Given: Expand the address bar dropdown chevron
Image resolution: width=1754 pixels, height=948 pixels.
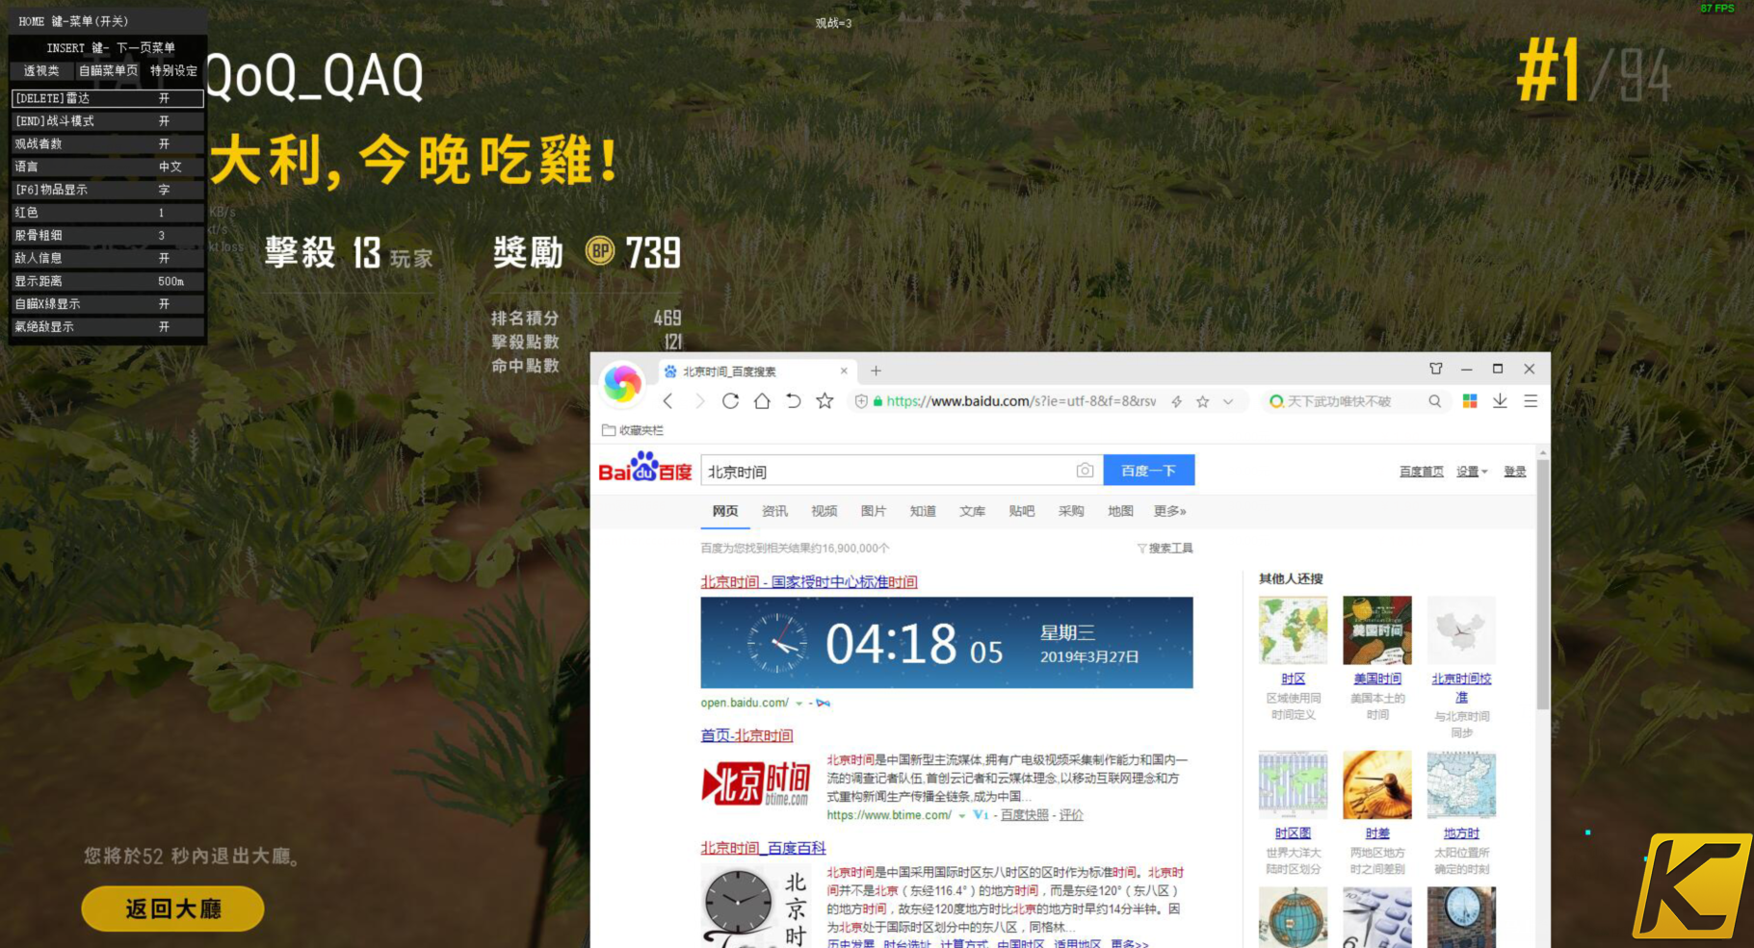Looking at the screenshot, I should click(1228, 402).
